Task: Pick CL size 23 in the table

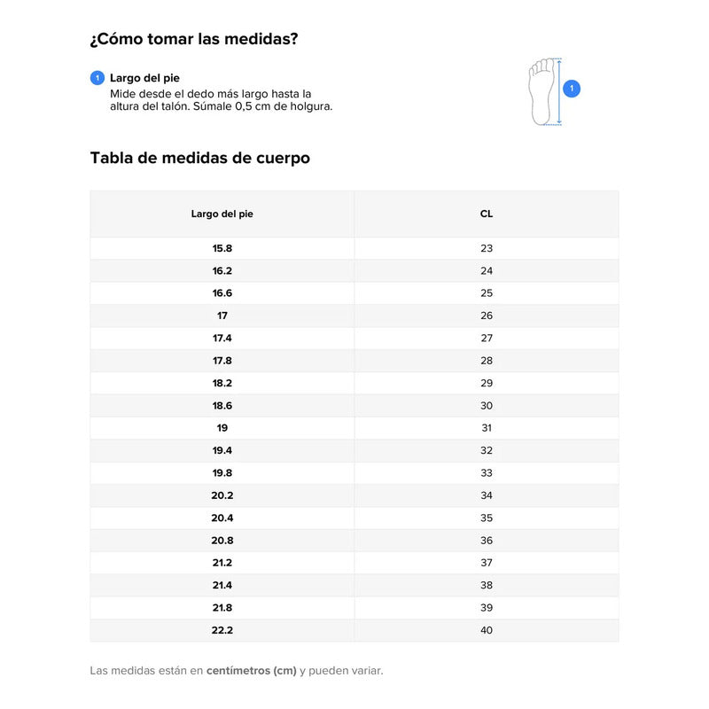Action: (487, 248)
